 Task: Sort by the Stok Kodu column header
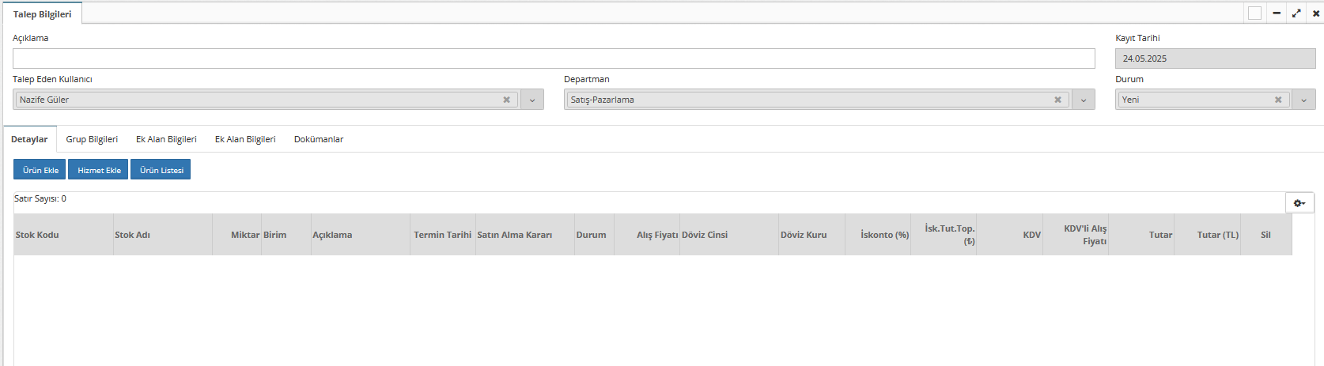click(37, 235)
